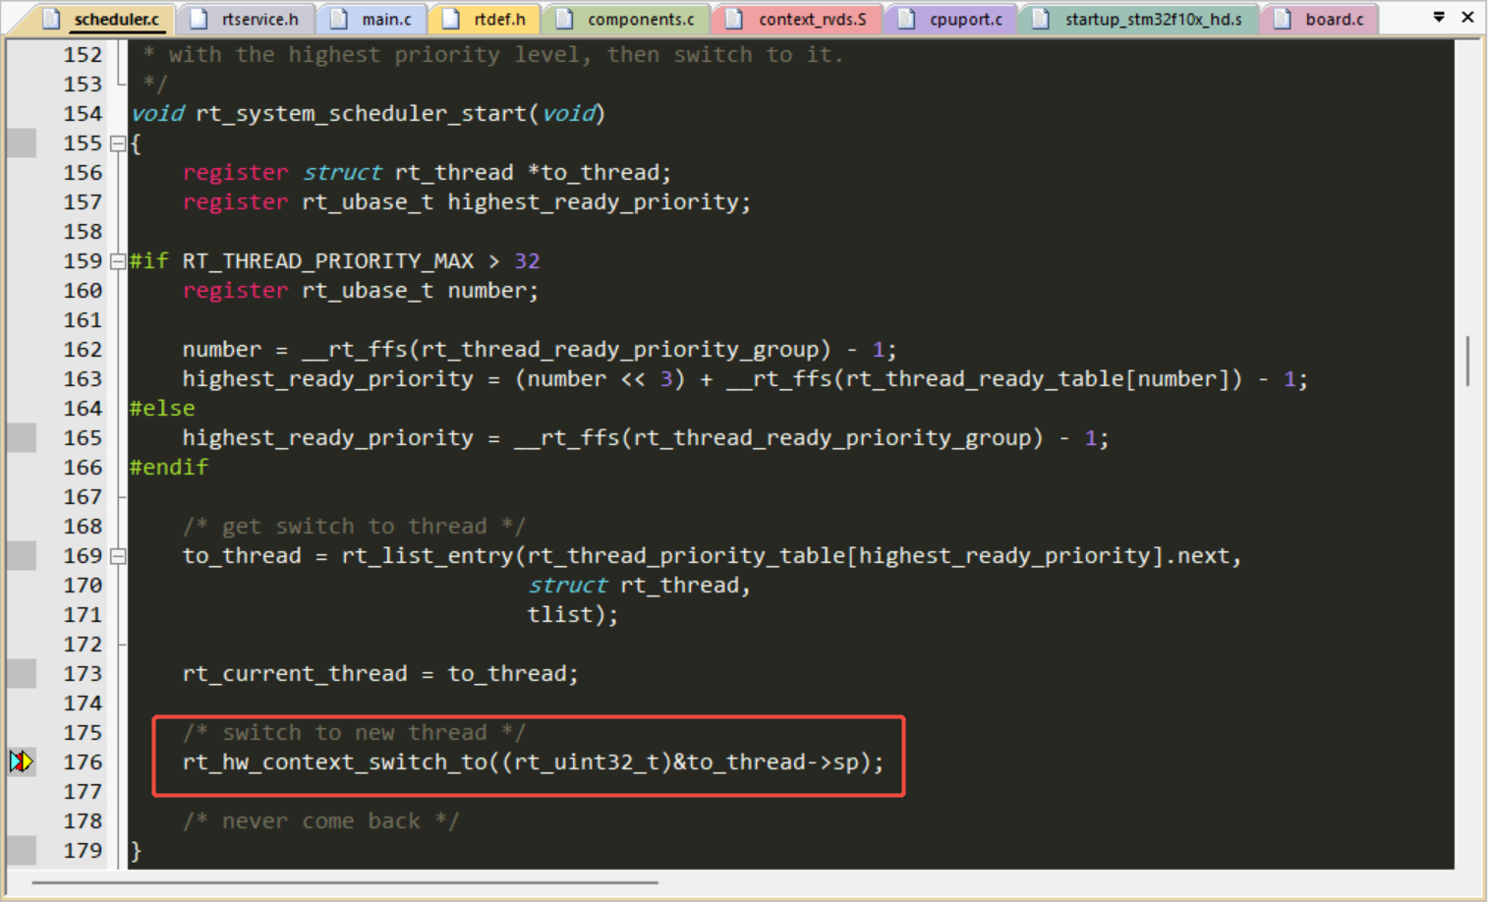
Task: Click the #else directive
Action: 162,409
